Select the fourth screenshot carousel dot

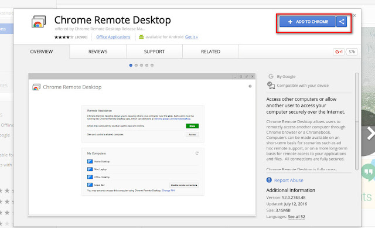coord(146,65)
